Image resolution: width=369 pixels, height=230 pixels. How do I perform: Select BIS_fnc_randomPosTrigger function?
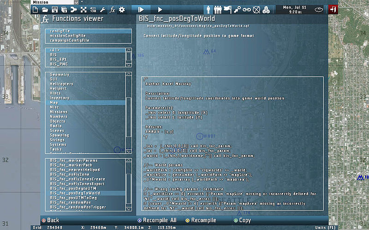tap(86, 207)
